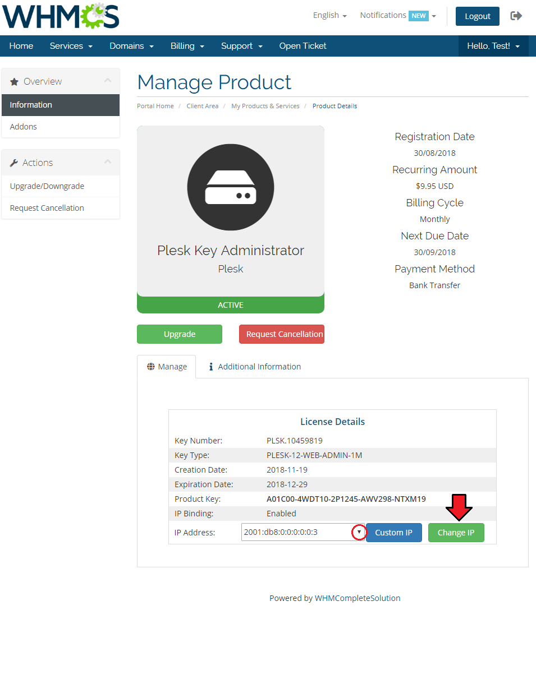Click the creation date 2018-11-19
Viewport: 536px width, 675px height.
(x=287, y=470)
